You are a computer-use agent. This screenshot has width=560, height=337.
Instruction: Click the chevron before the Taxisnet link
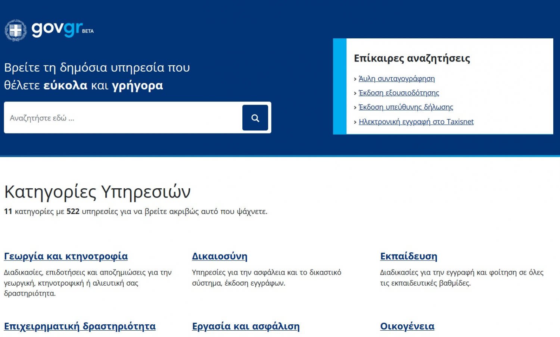point(355,122)
